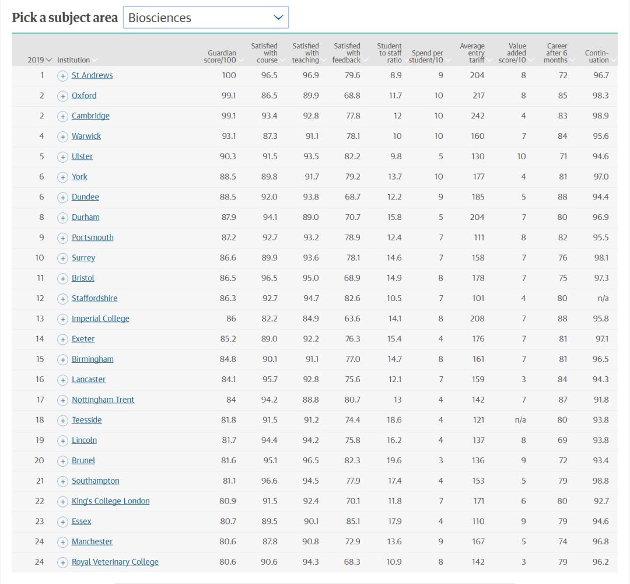Sort by Spend per student/10 header
The width and height of the screenshot is (630, 584).
[x=429, y=56]
